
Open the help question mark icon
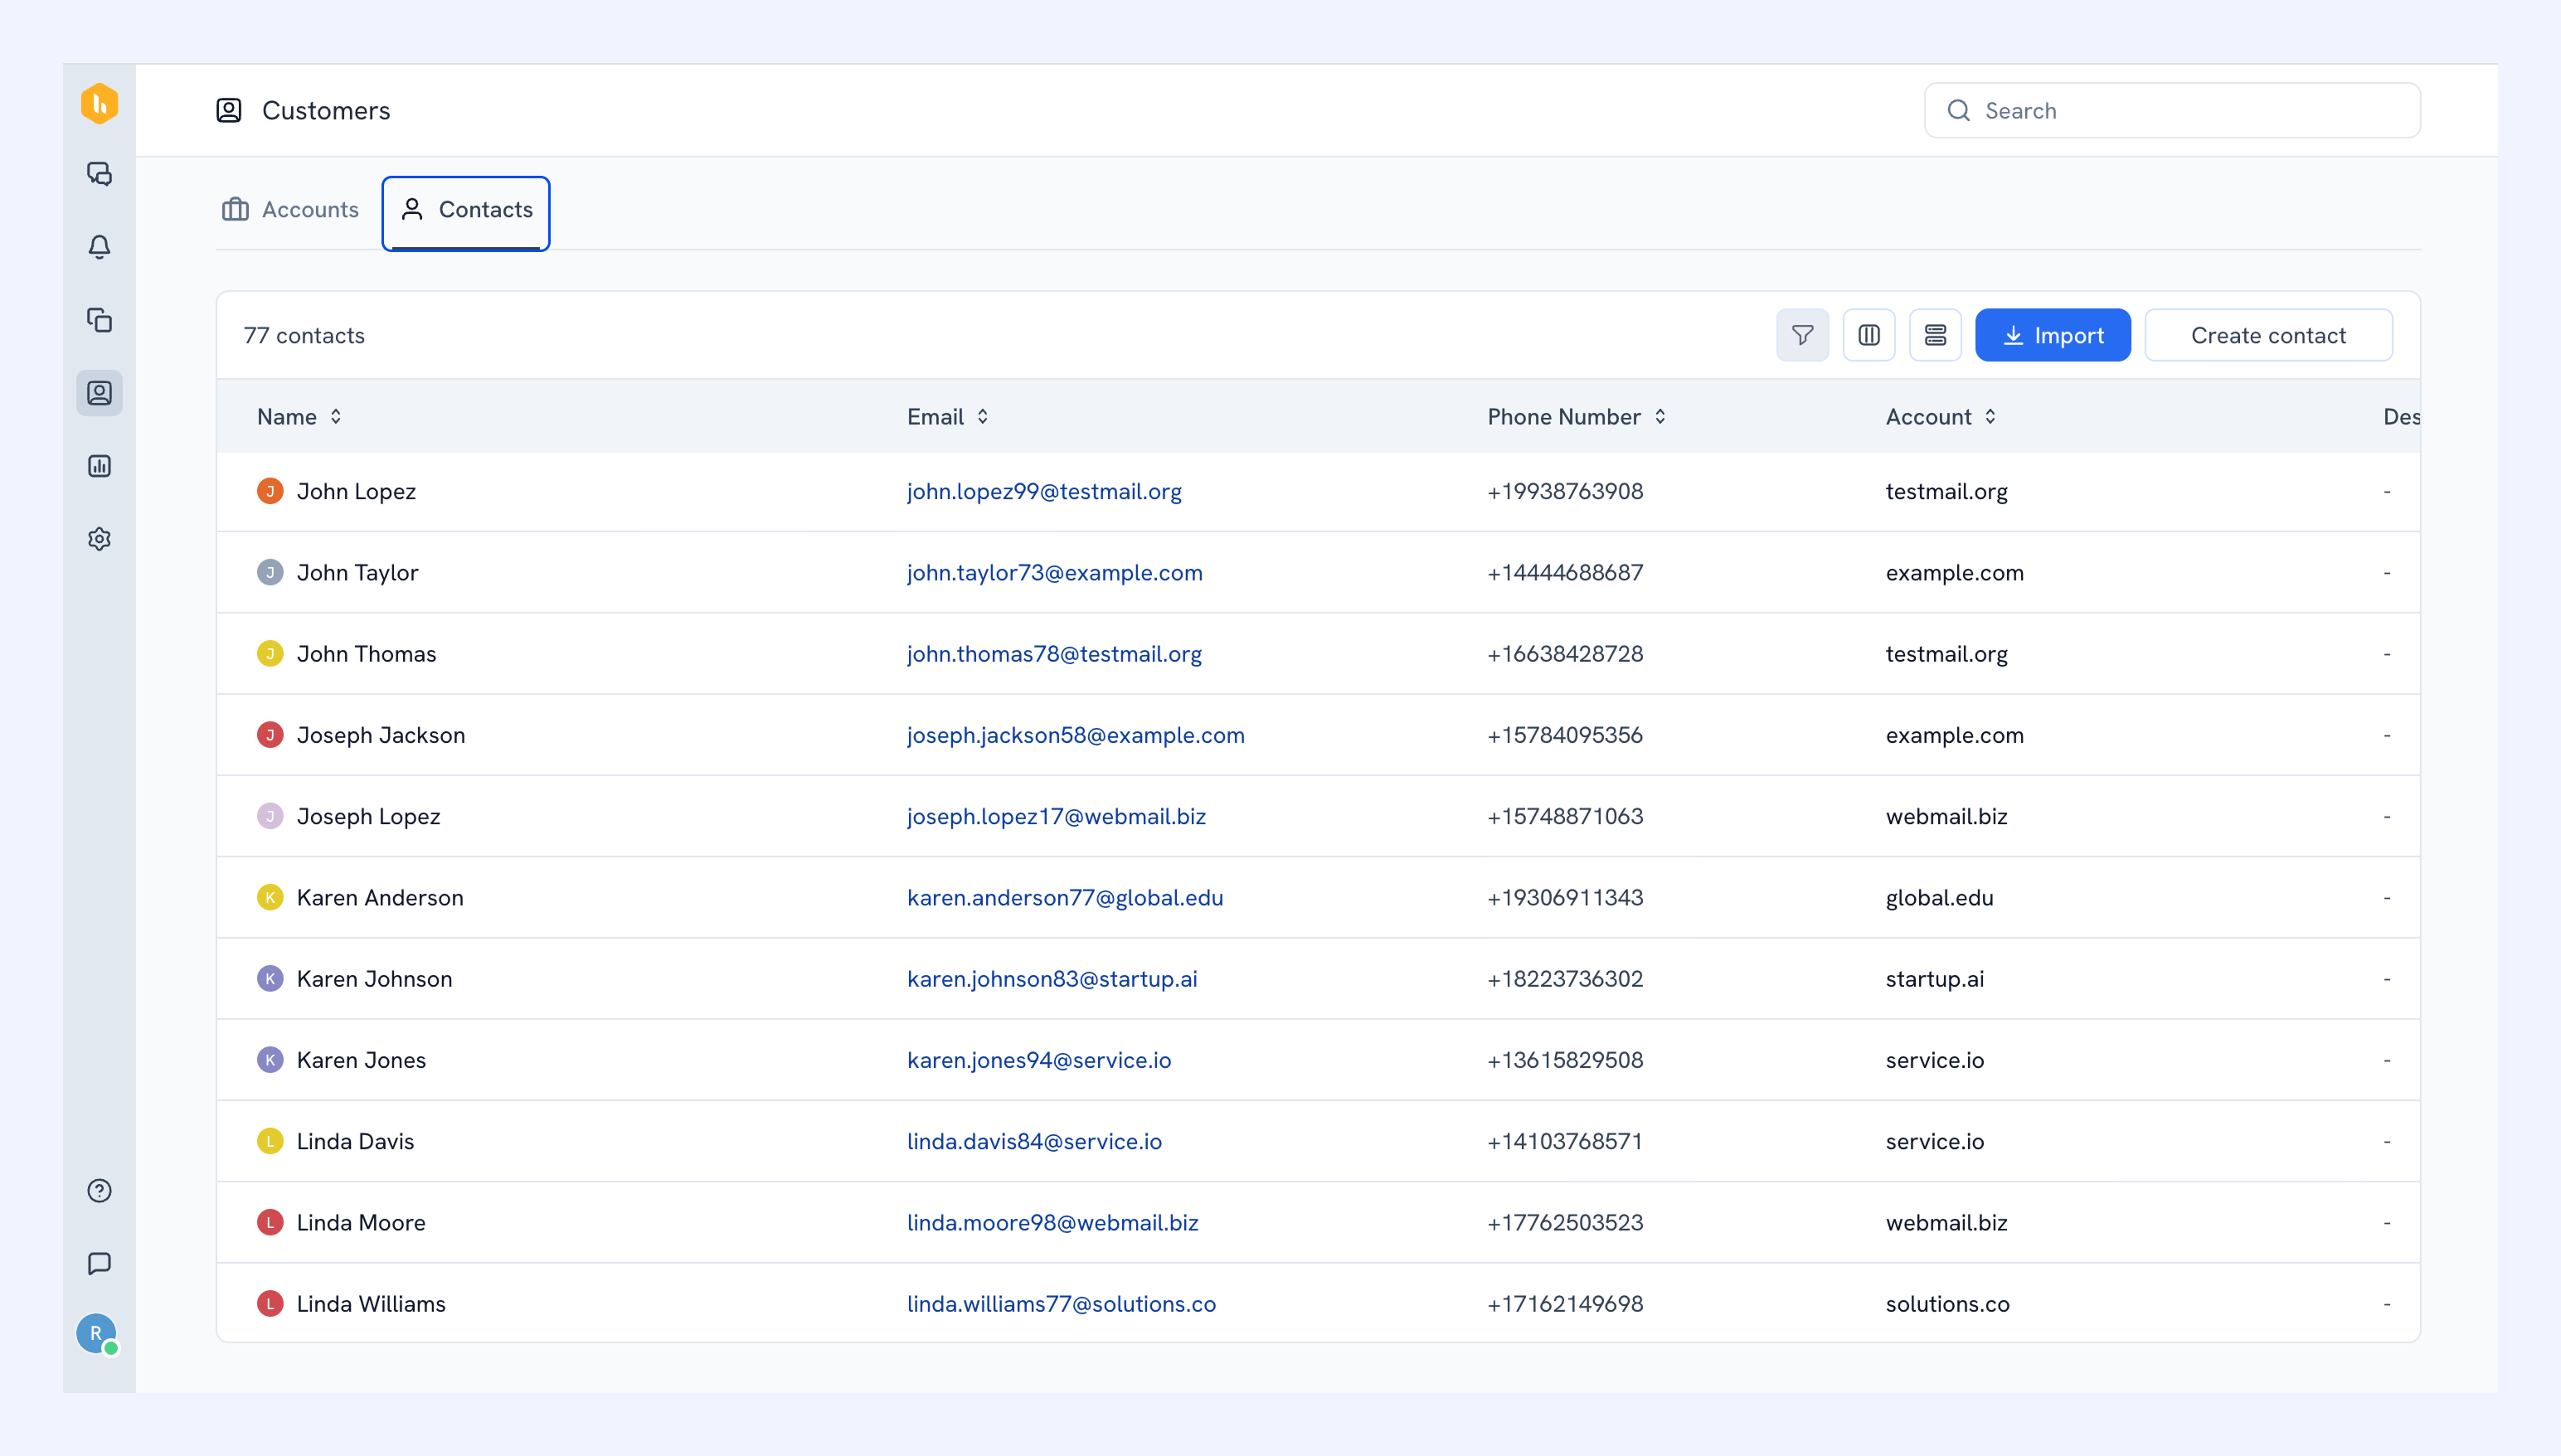(99, 1190)
